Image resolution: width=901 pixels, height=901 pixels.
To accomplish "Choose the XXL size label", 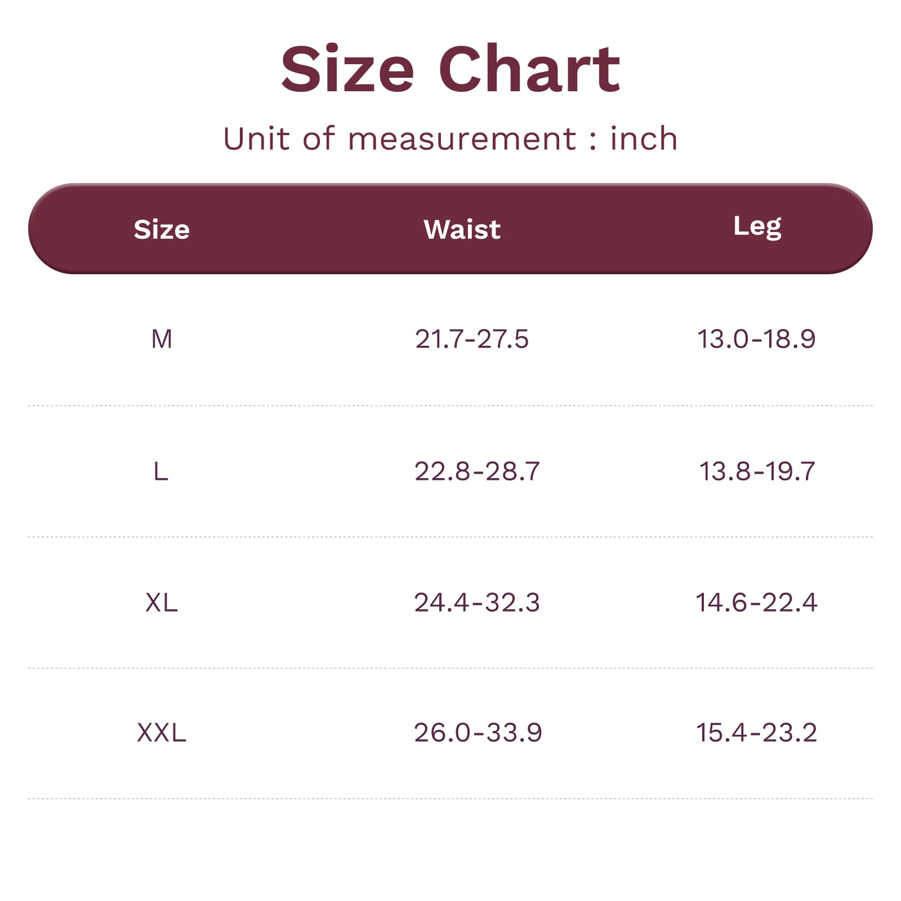I will (162, 733).
